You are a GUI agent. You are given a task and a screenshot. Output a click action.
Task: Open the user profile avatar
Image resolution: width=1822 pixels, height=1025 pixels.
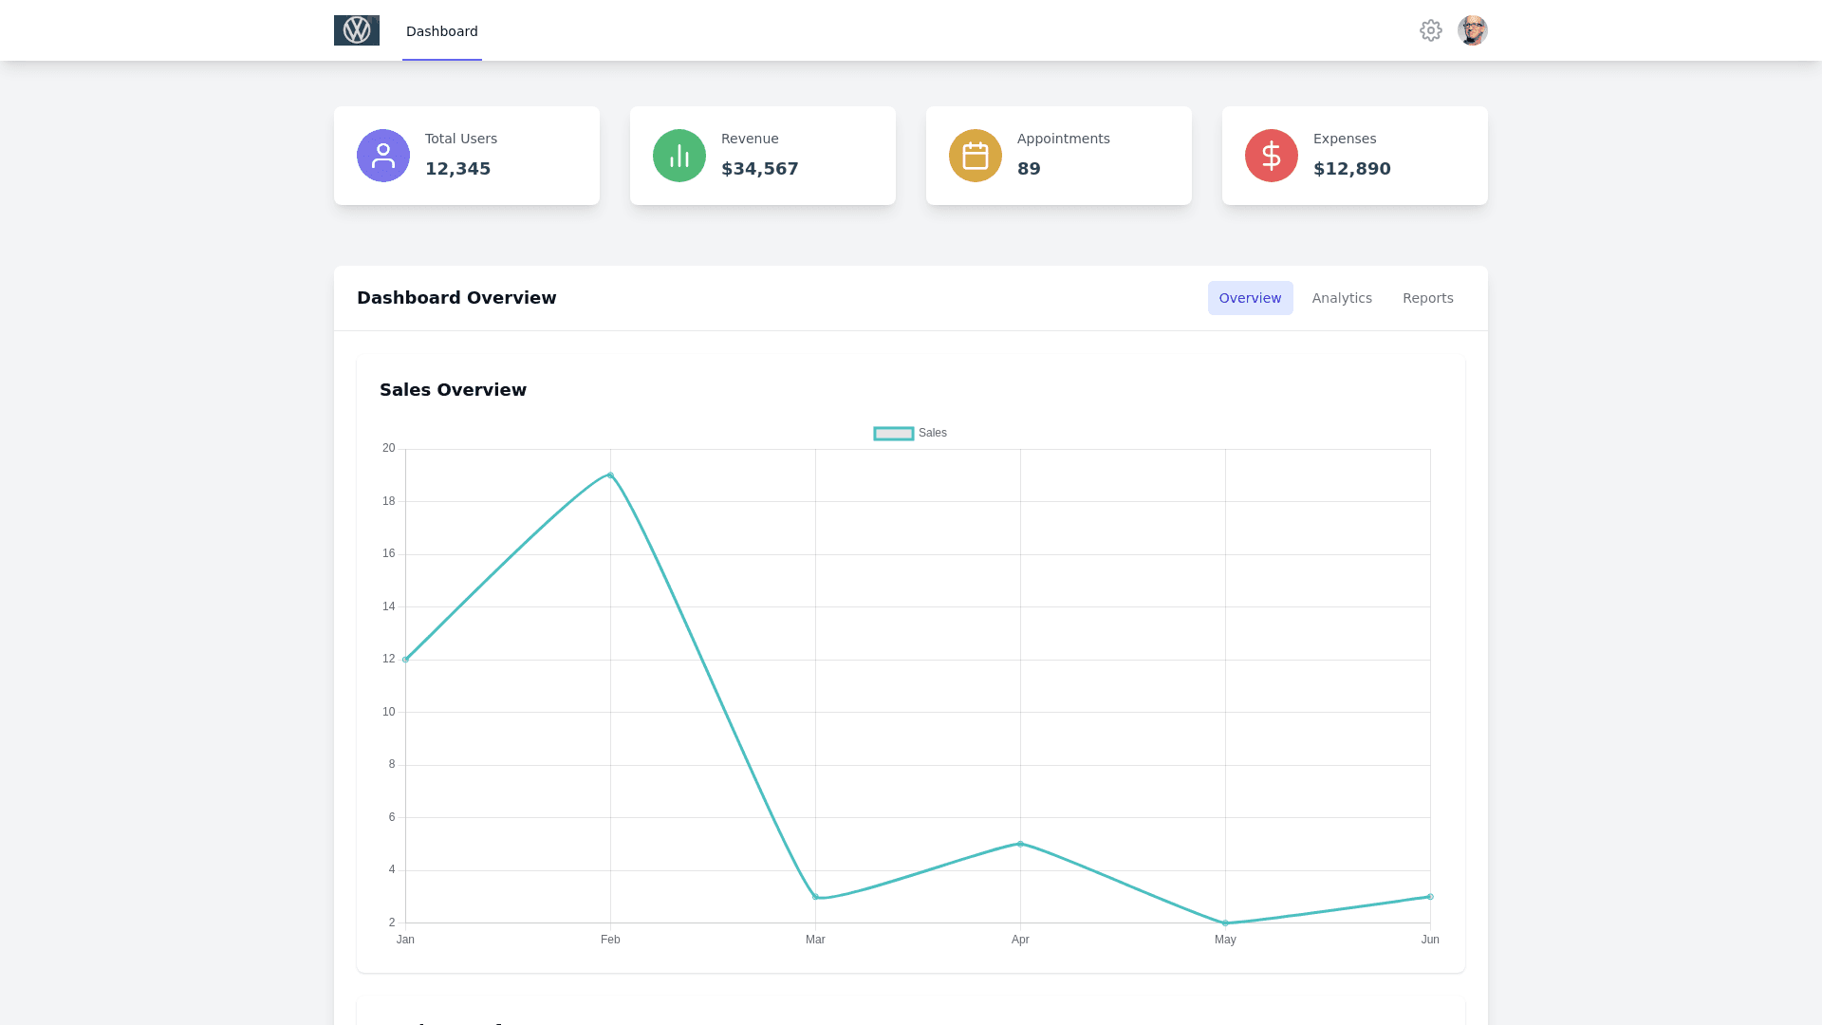click(x=1472, y=30)
